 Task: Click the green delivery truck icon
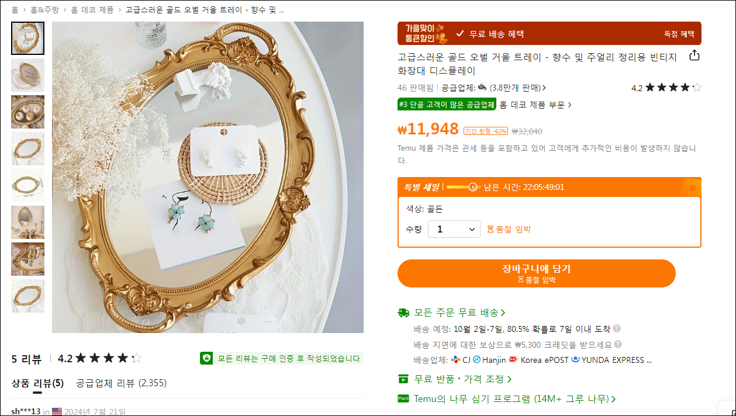(x=403, y=313)
